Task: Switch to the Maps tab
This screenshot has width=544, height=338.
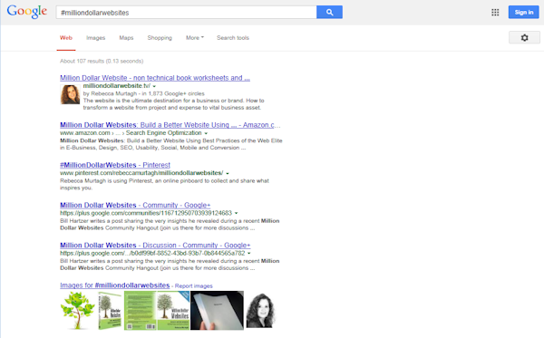Action: click(126, 38)
